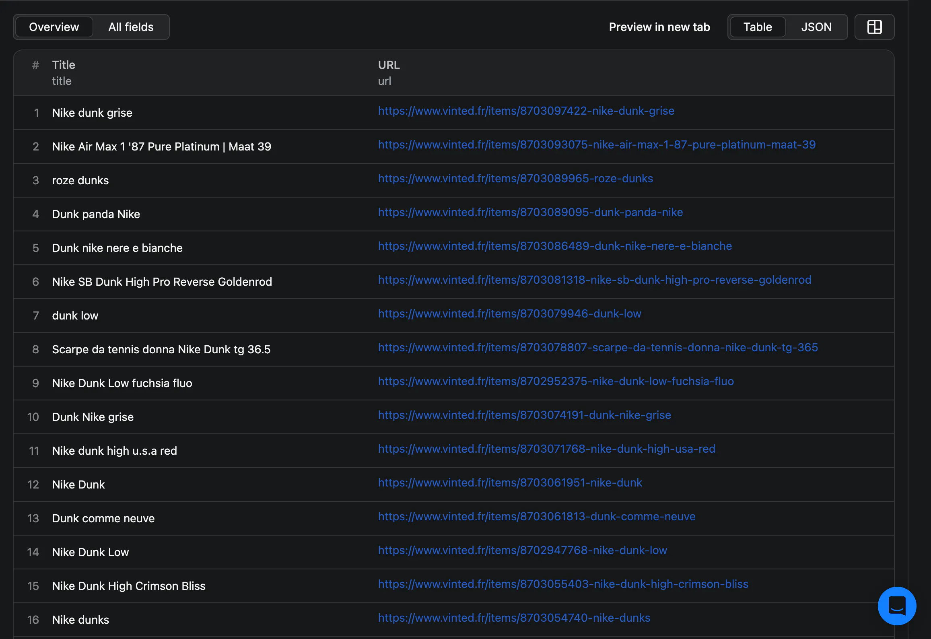
Task: Open the column layout icon button
Action: [874, 27]
